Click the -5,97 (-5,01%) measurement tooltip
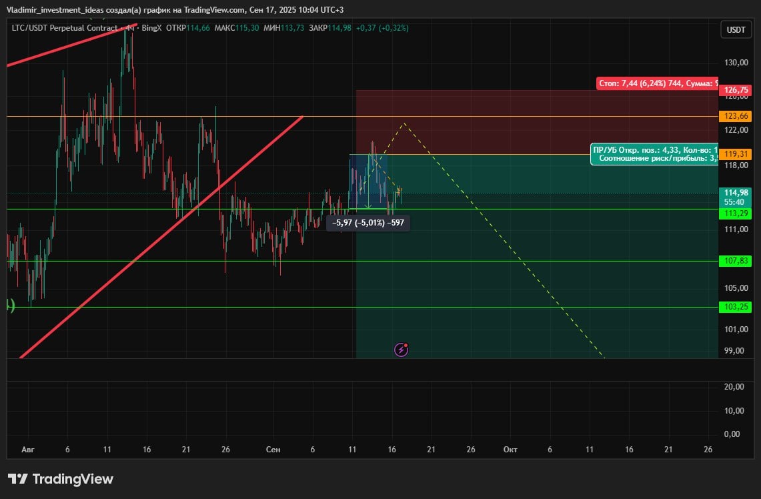The width and height of the screenshot is (761, 499). click(x=368, y=223)
